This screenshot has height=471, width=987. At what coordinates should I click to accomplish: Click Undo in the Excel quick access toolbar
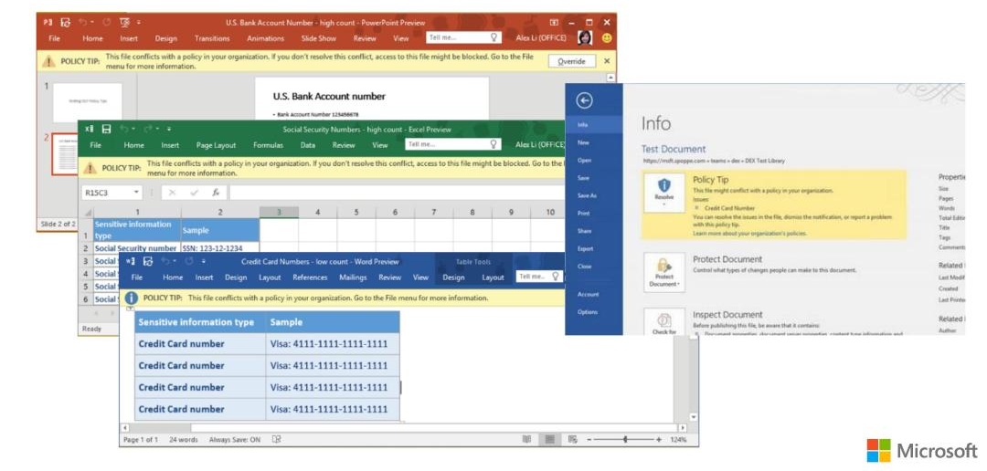click(124, 130)
